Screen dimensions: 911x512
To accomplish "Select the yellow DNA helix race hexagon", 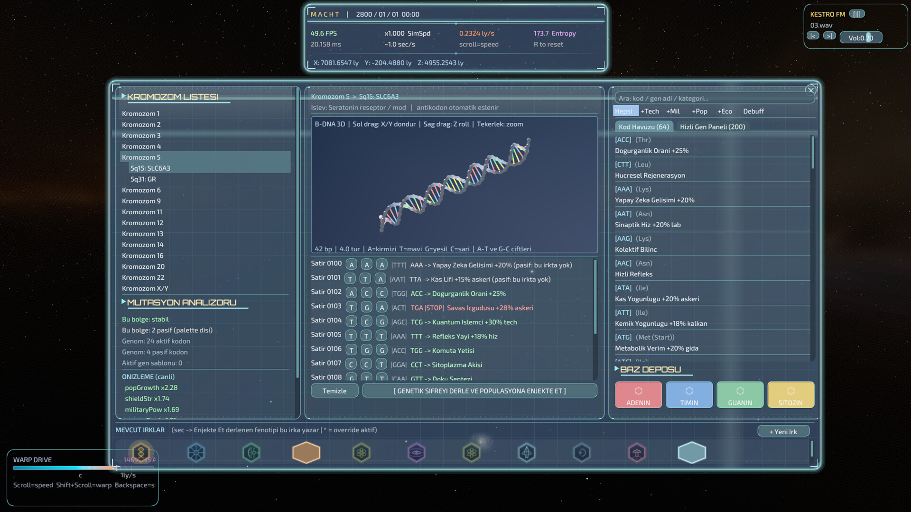I will tap(141, 453).
